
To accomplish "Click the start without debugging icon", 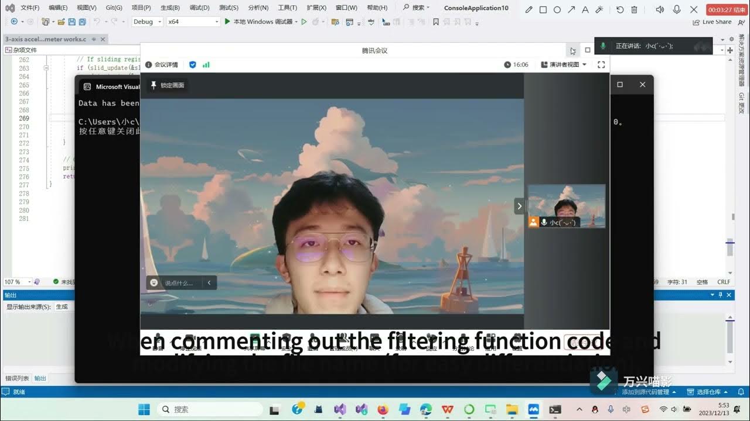I will (x=304, y=22).
